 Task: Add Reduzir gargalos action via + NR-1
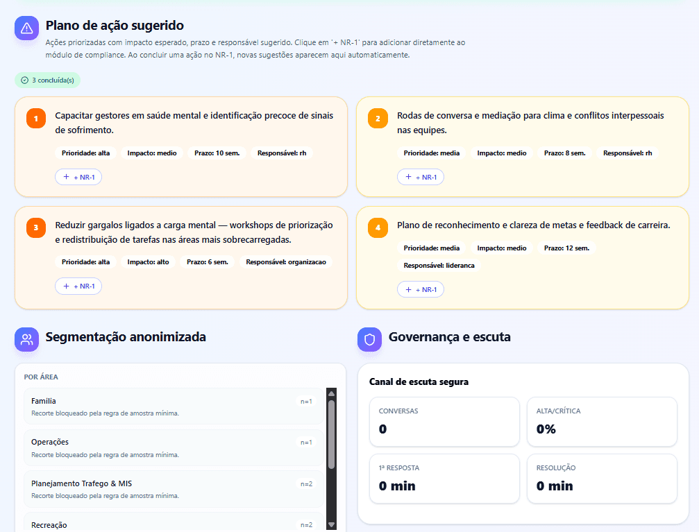(x=78, y=286)
